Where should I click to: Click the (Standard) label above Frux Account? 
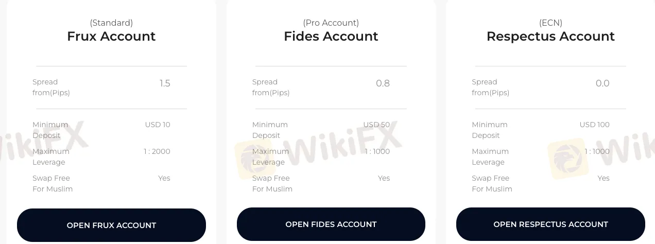[x=111, y=23]
